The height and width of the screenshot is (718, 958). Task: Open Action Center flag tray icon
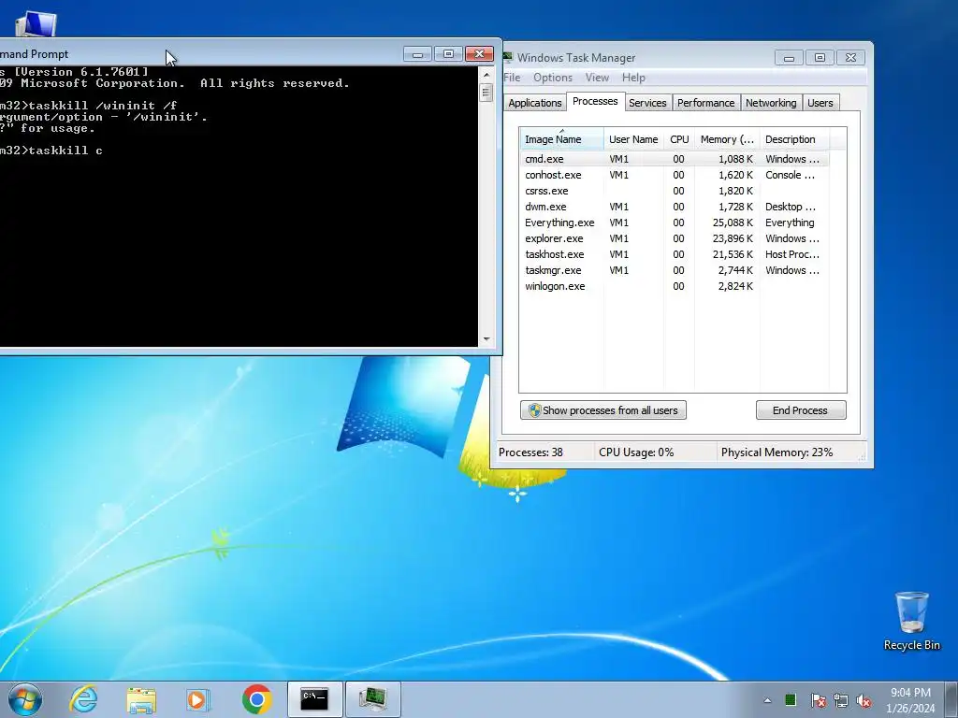[818, 700]
